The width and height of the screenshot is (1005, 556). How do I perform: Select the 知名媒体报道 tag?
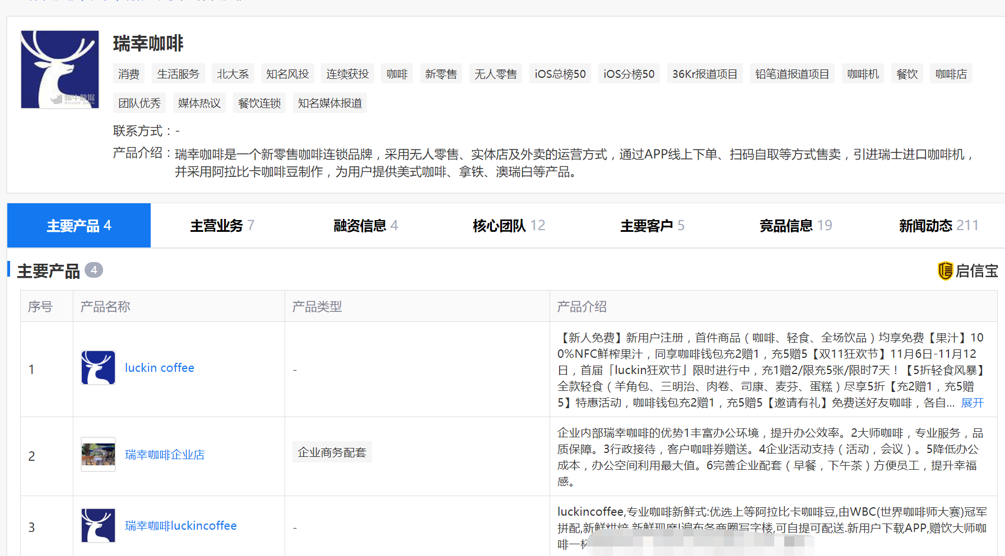pos(330,103)
